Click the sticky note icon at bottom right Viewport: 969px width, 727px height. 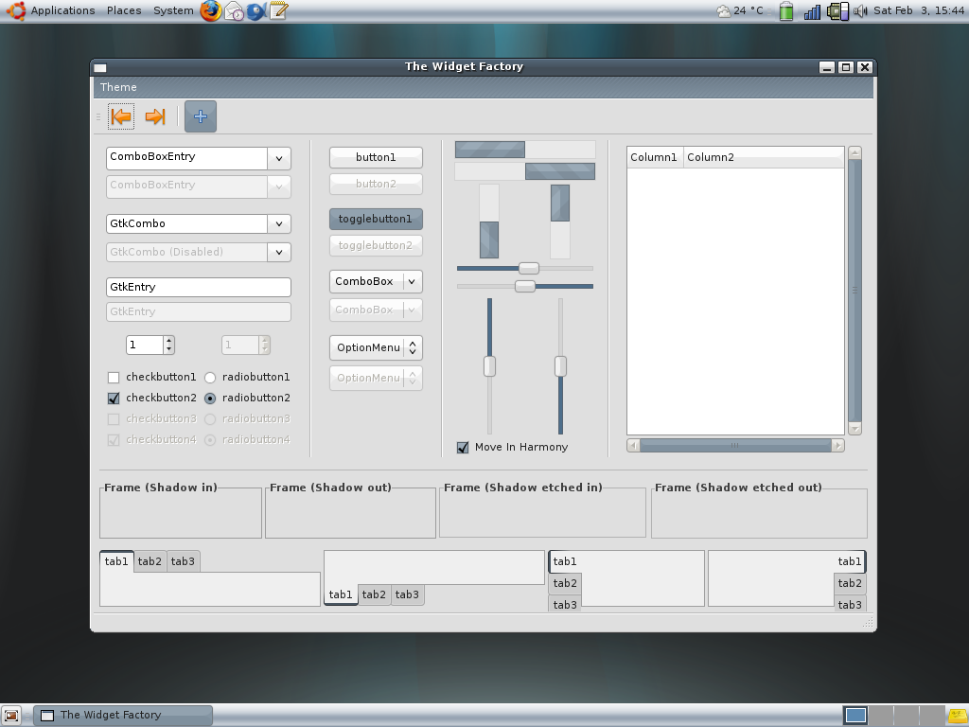pos(958,716)
